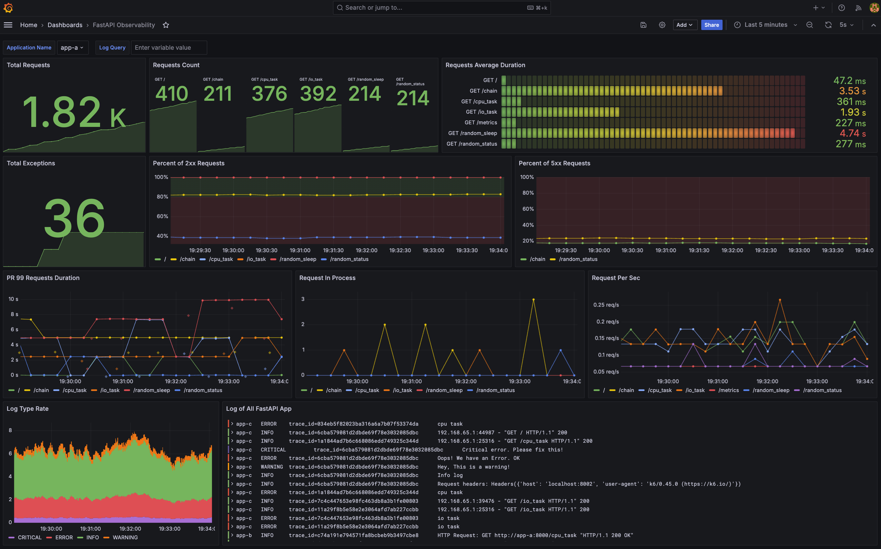Click the Add button
Screen dimensions: 881x549
pyautogui.click(x=684, y=25)
